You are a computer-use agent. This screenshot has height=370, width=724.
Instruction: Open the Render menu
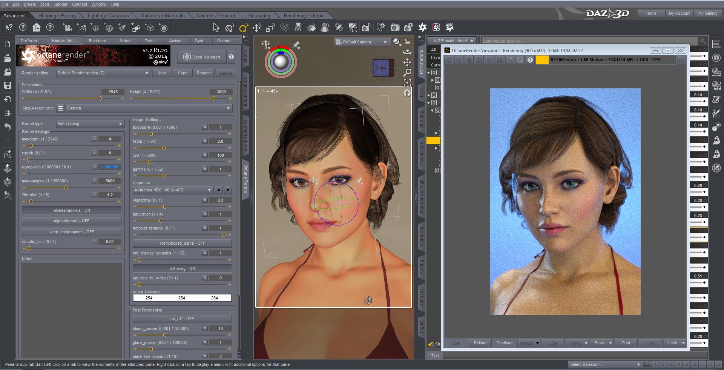(x=60, y=4)
